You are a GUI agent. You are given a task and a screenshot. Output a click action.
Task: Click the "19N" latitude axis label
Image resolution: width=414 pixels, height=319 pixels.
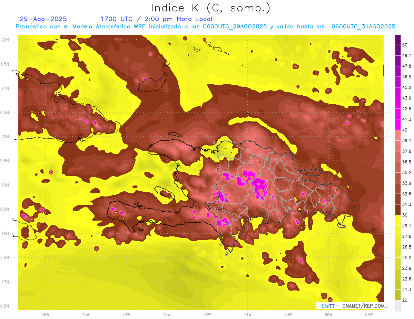tap(6, 185)
